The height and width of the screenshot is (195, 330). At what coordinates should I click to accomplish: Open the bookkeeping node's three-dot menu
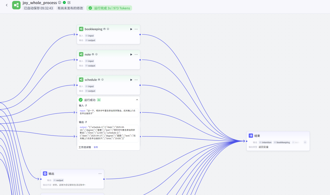[136, 29]
